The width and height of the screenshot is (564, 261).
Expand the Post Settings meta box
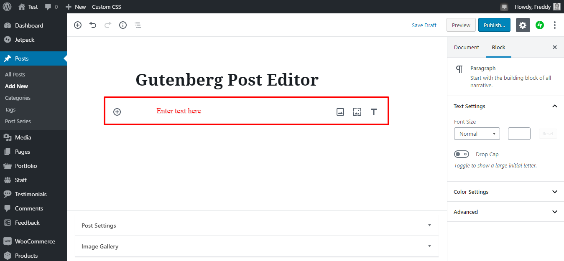click(x=257, y=226)
